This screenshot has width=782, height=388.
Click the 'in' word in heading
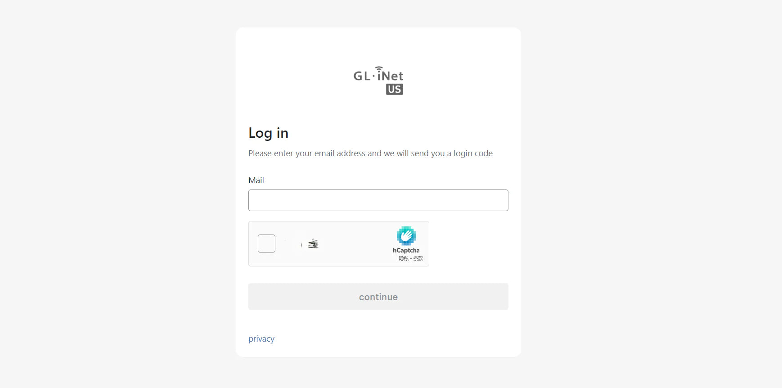282,133
